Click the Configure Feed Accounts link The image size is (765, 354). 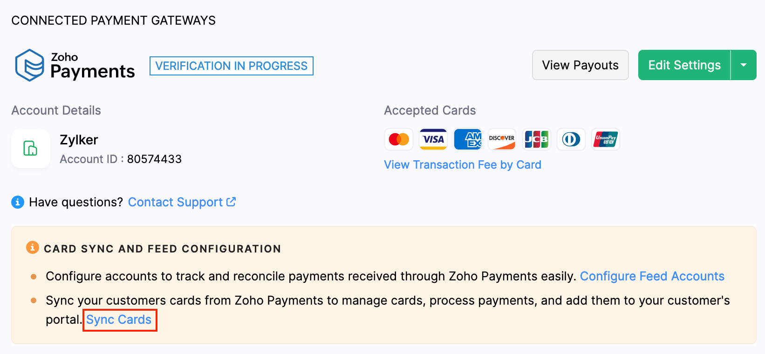coord(652,276)
